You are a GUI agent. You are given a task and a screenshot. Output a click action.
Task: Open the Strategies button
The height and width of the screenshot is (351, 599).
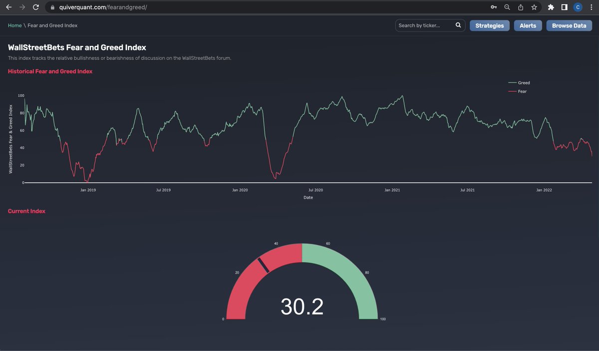click(489, 25)
